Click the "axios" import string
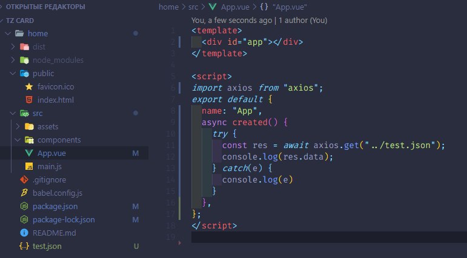This screenshot has width=467, height=258. [301, 88]
